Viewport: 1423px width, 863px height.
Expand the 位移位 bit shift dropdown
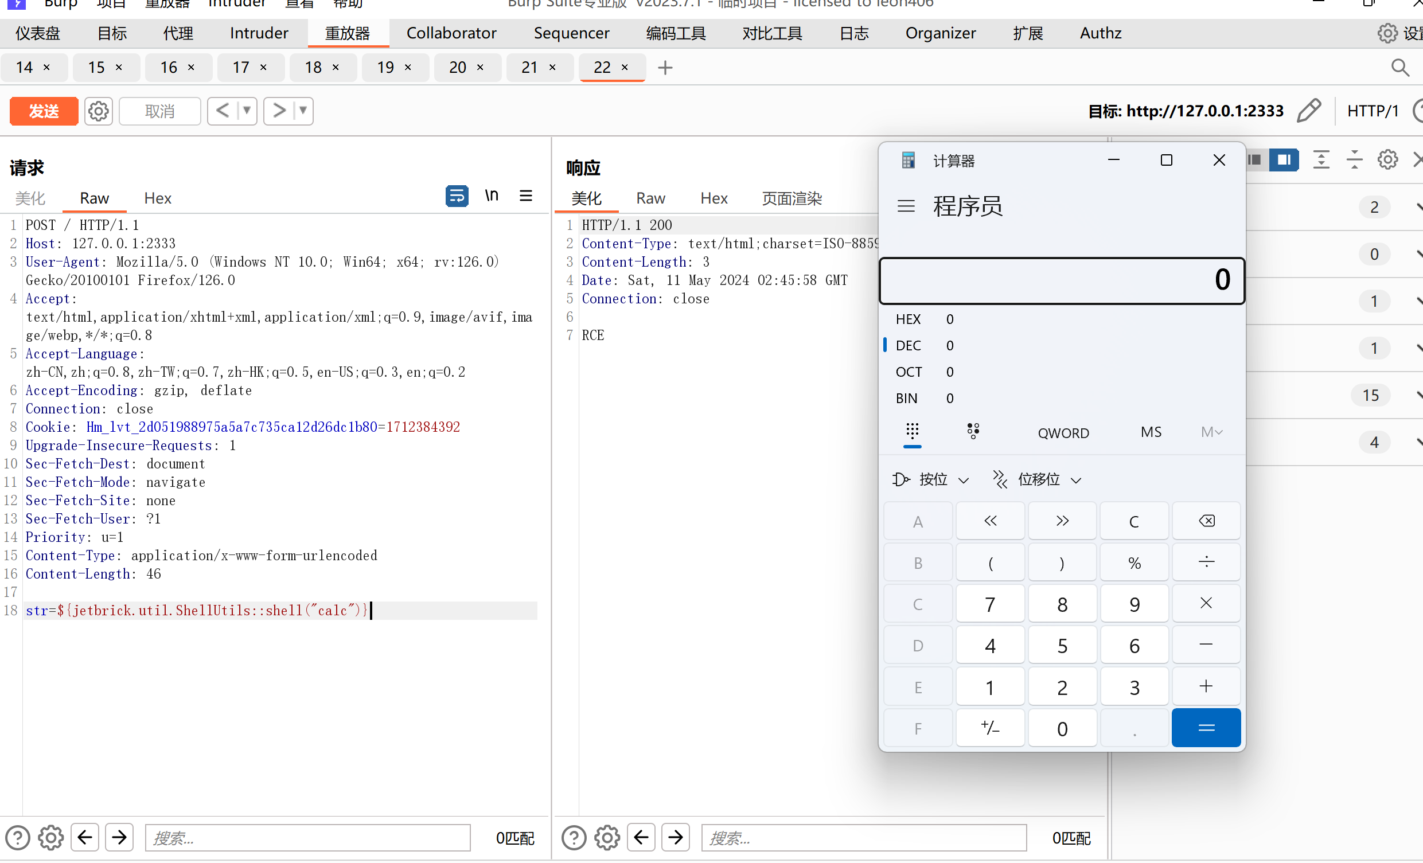pyautogui.click(x=1036, y=479)
